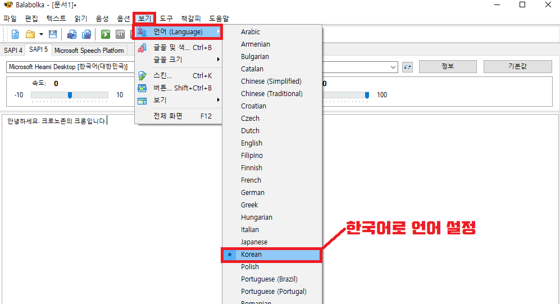The width and height of the screenshot is (560, 304).
Task: Select 전체 화면 full screen entry
Action: (178, 116)
